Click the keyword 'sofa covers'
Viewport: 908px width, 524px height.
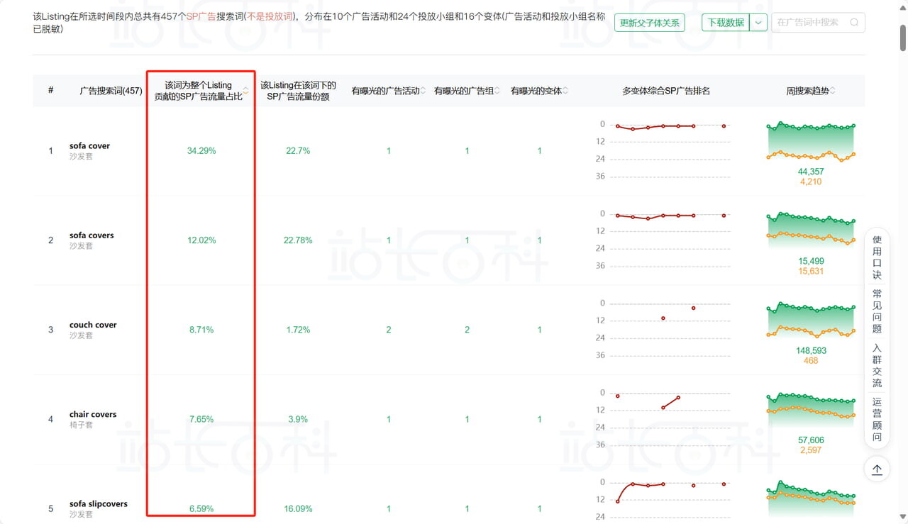pyautogui.click(x=92, y=235)
